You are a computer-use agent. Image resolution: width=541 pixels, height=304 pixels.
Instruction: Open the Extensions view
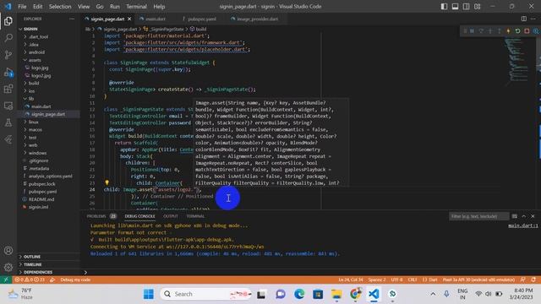(x=8, y=89)
